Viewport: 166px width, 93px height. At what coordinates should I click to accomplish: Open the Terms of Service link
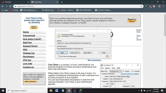click(x=139, y=37)
